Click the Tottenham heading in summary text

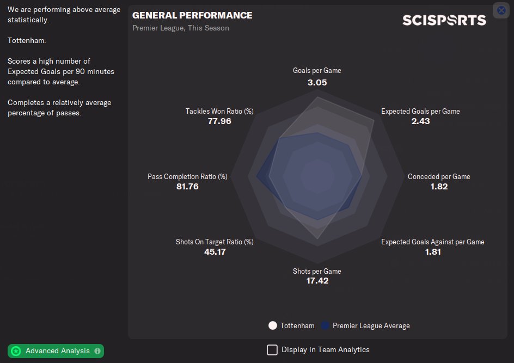27,40
